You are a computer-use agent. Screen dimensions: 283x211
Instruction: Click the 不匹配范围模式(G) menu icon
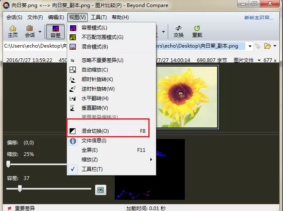(x=73, y=37)
